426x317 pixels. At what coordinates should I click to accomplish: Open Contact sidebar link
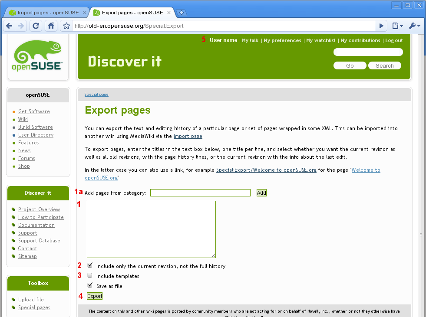(x=27, y=248)
